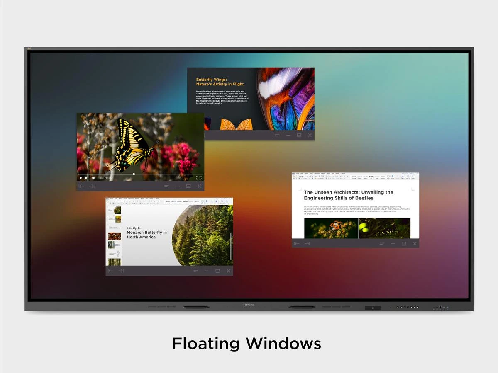Click the video progress bar handle

pyautogui.click(x=134, y=174)
